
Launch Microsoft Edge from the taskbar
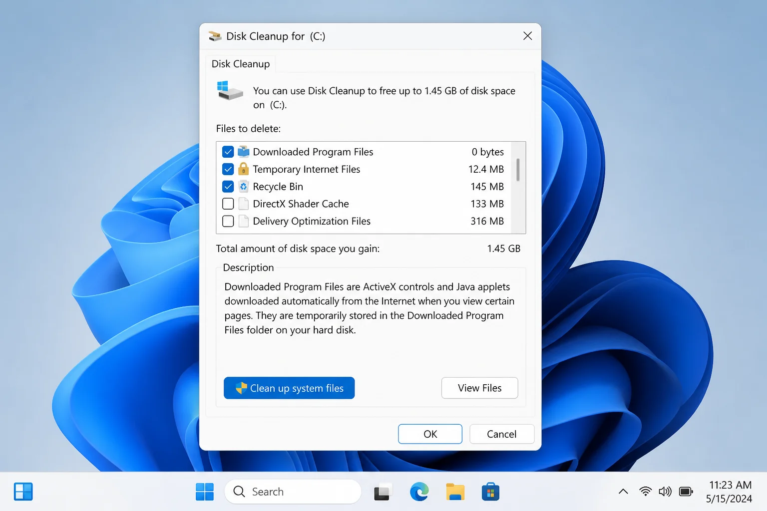[x=419, y=492]
